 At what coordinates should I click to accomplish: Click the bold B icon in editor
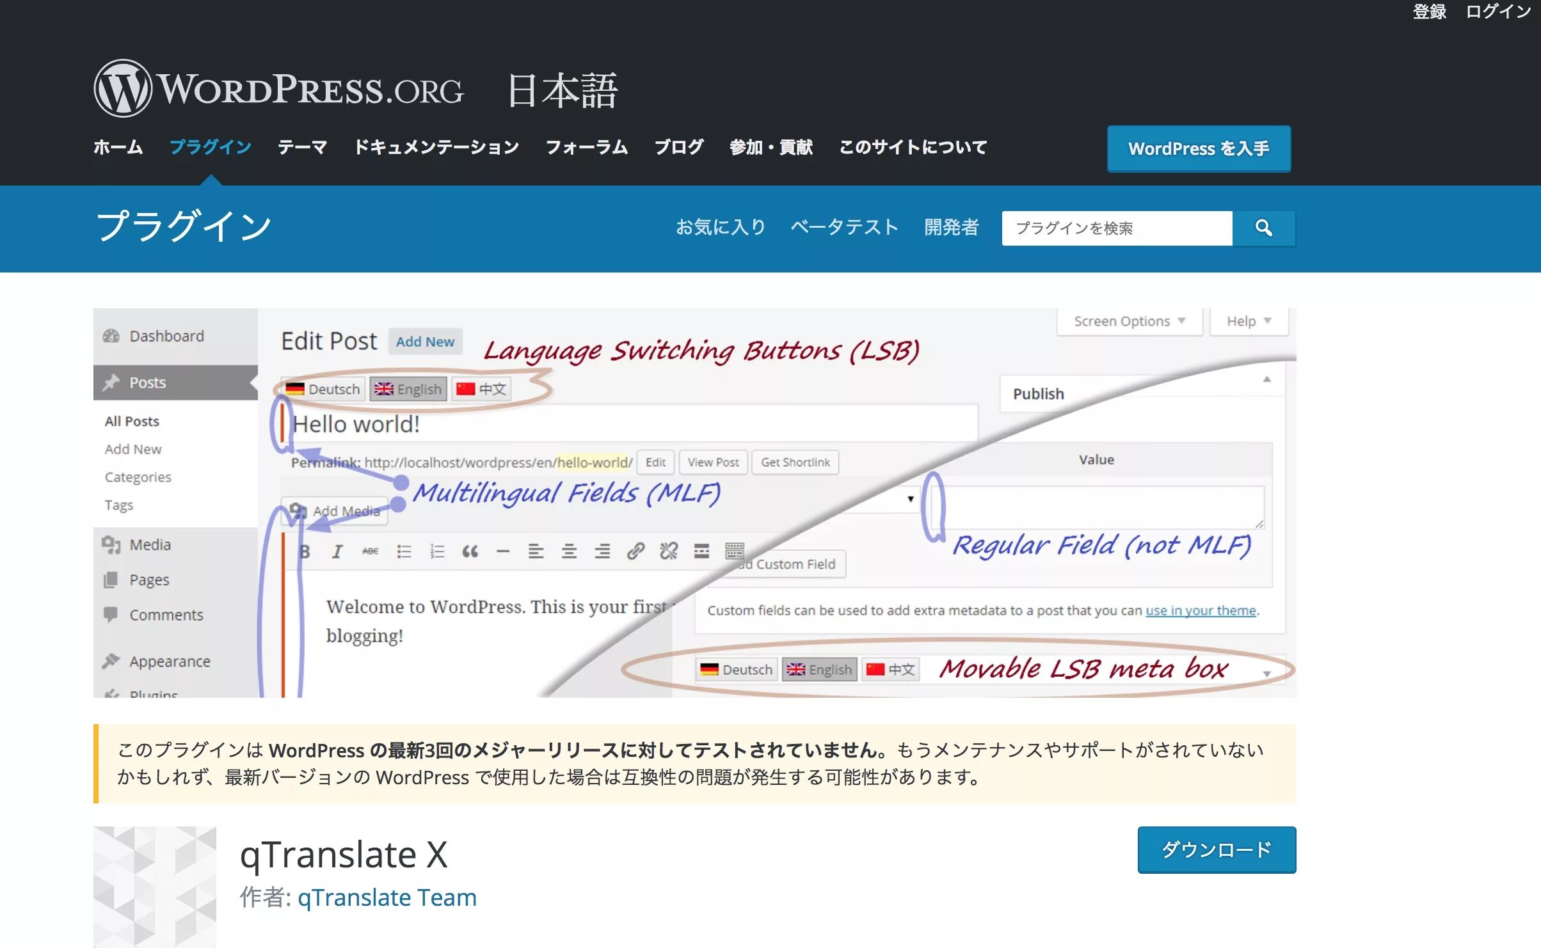(x=305, y=551)
